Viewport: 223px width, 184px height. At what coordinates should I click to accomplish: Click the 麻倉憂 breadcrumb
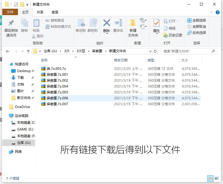point(97,51)
